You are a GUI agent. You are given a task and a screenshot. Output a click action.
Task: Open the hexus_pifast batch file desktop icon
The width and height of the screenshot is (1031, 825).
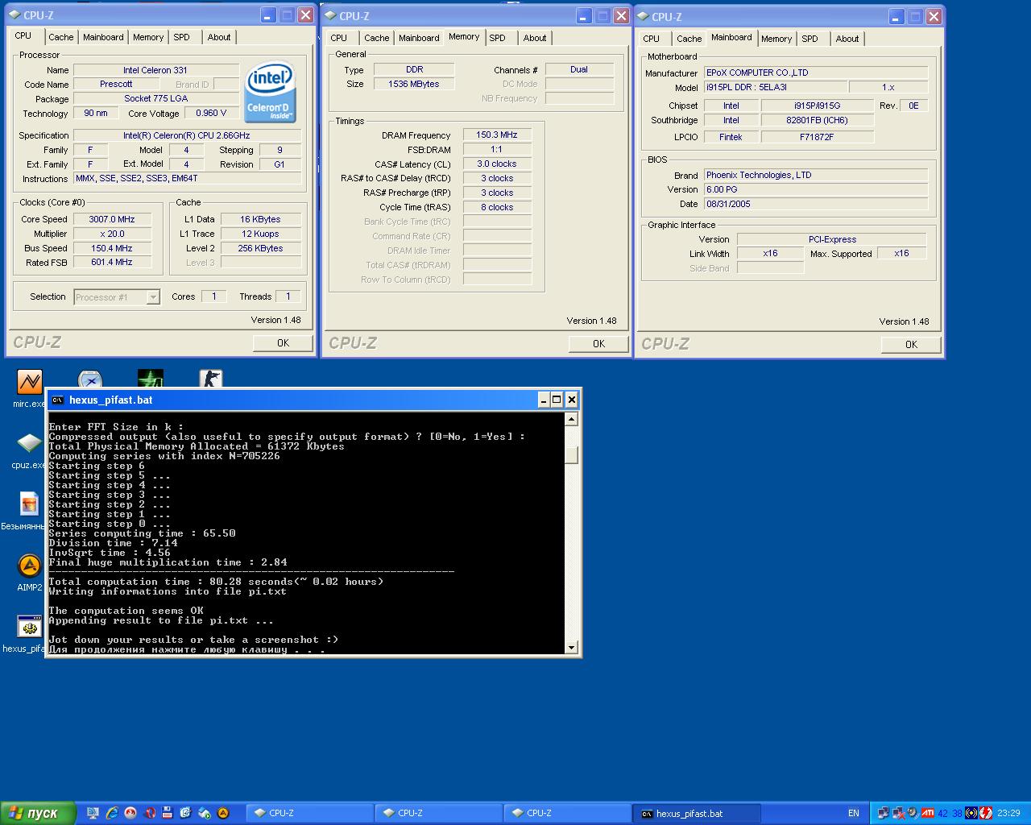pos(29,627)
